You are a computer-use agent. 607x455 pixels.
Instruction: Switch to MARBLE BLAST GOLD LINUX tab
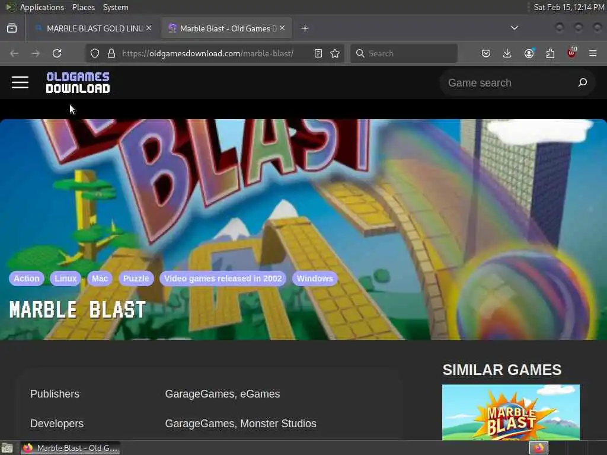93,28
